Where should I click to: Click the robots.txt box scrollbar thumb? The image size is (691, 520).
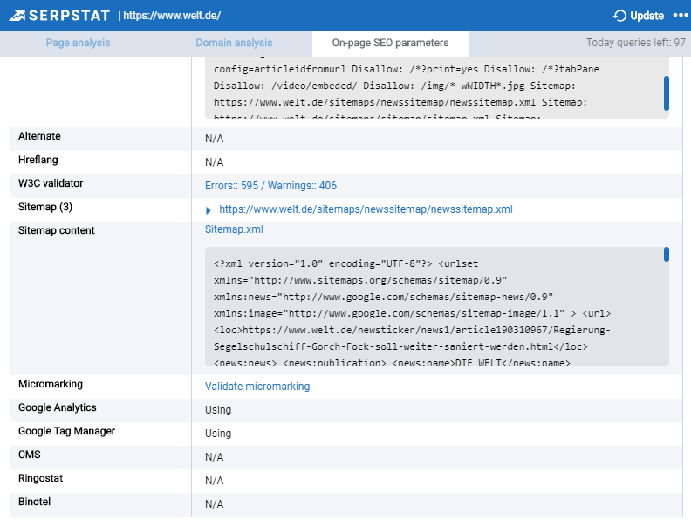point(667,93)
